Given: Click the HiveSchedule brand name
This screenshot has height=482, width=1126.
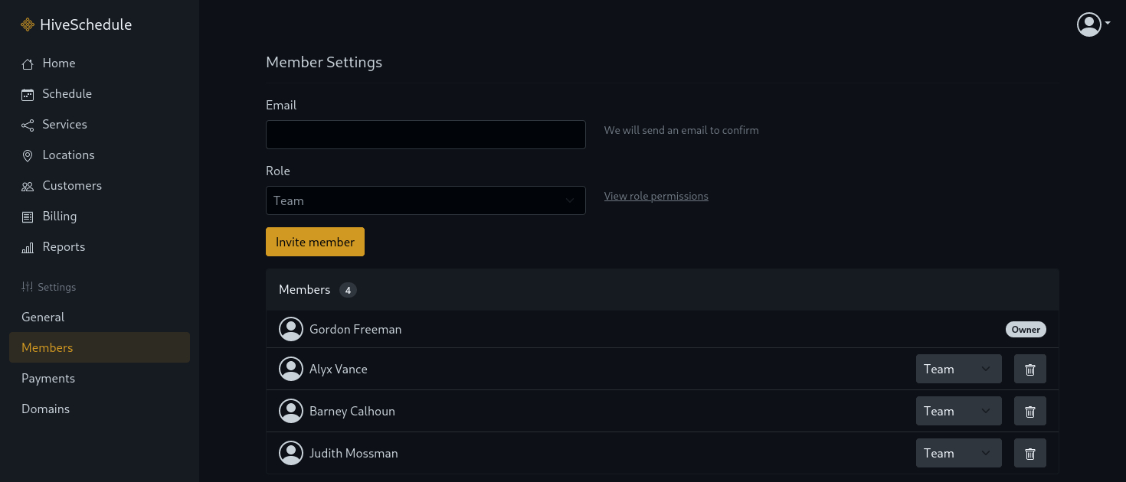Looking at the screenshot, I should click(x=86, y=24).
